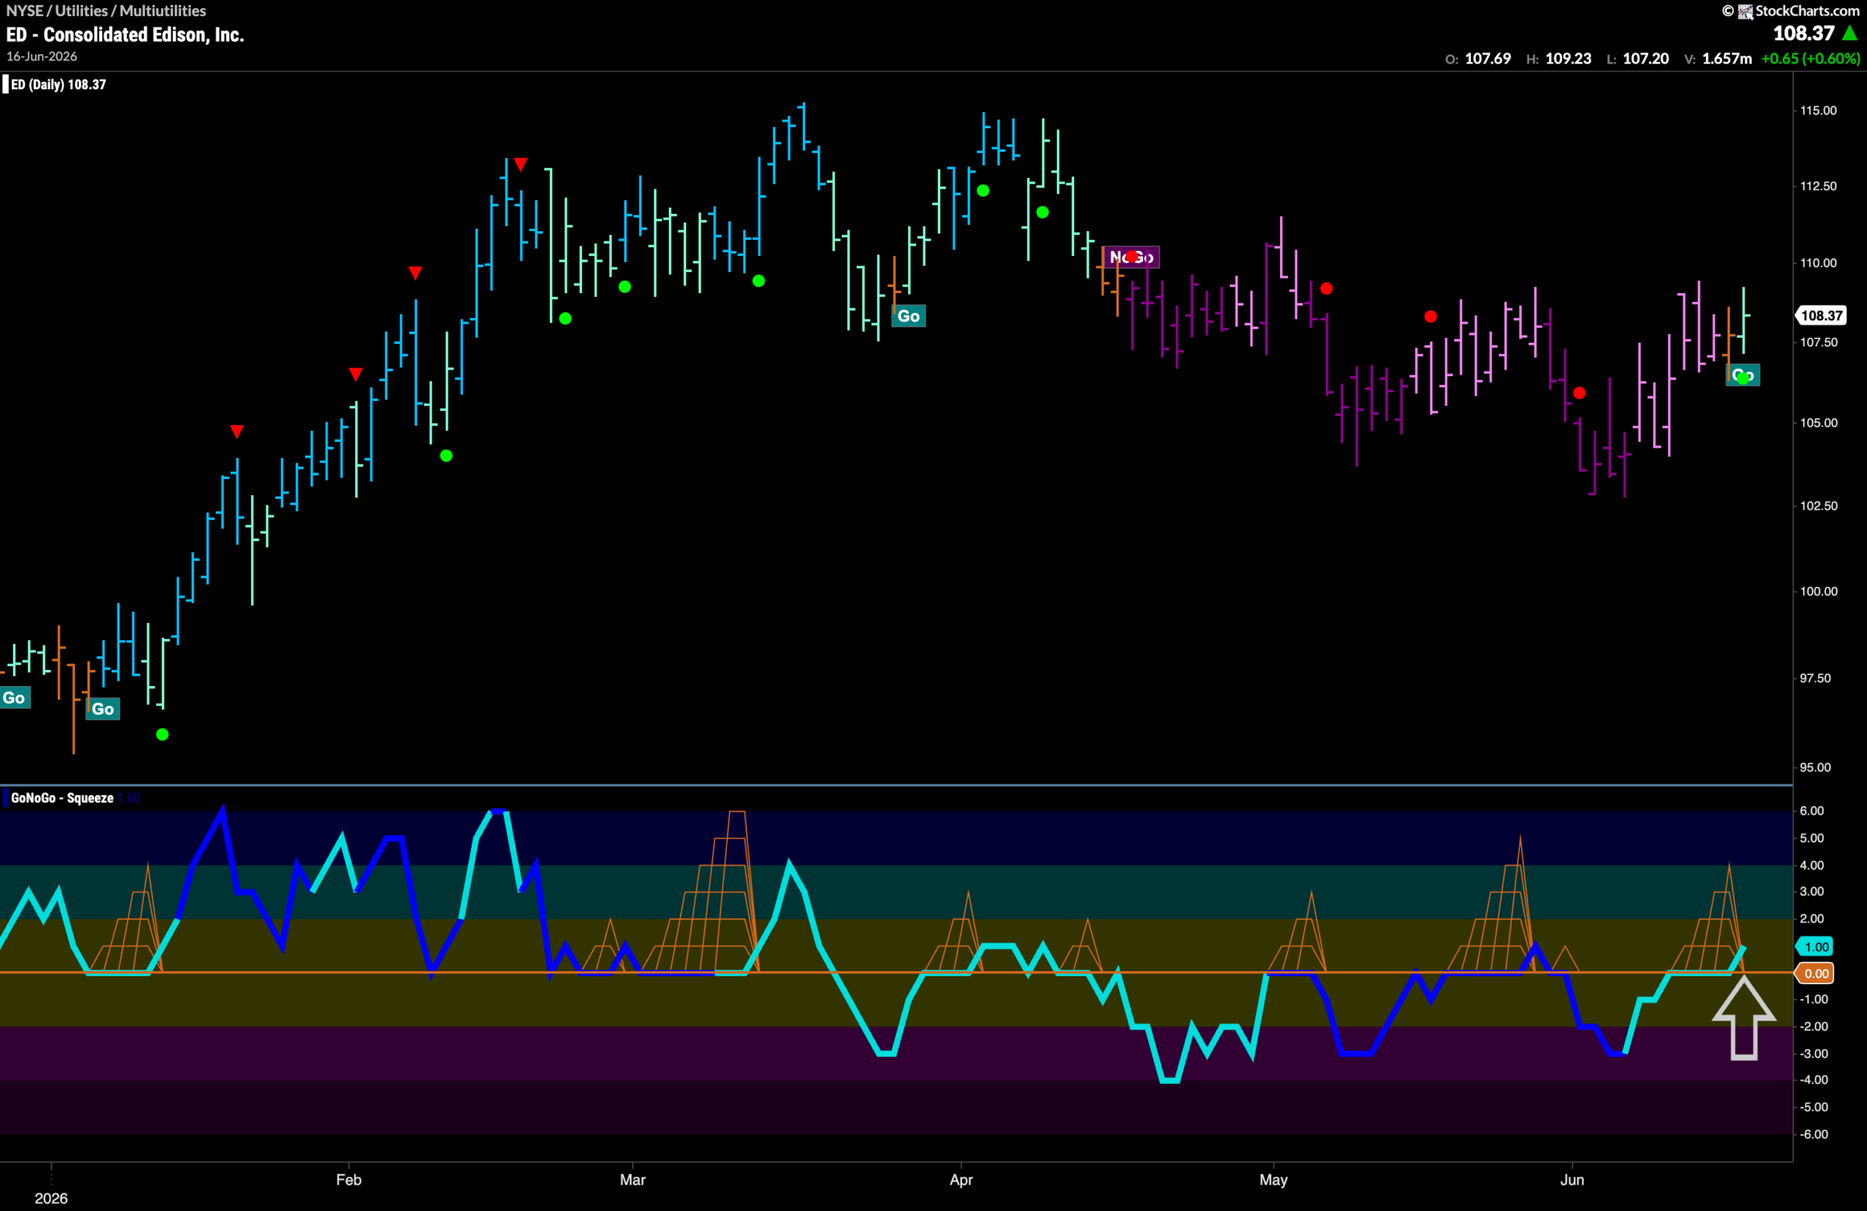Click the red triangle marker near 110.00 in February

tap(416, 273)
